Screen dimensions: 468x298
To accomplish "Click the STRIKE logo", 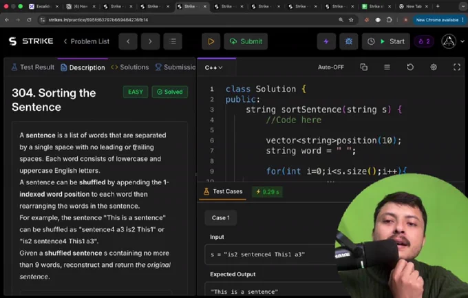I will [31, 41].
